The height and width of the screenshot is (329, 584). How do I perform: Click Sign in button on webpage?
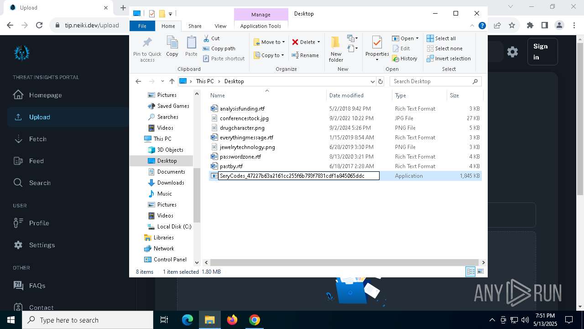point(542,52)
